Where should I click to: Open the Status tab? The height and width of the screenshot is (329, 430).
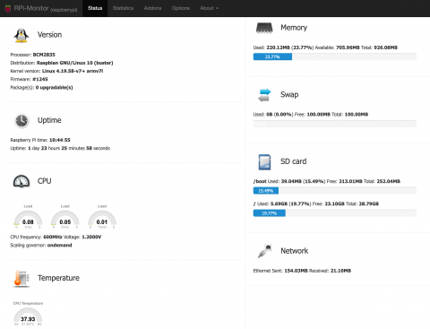(x=95, y=8)
